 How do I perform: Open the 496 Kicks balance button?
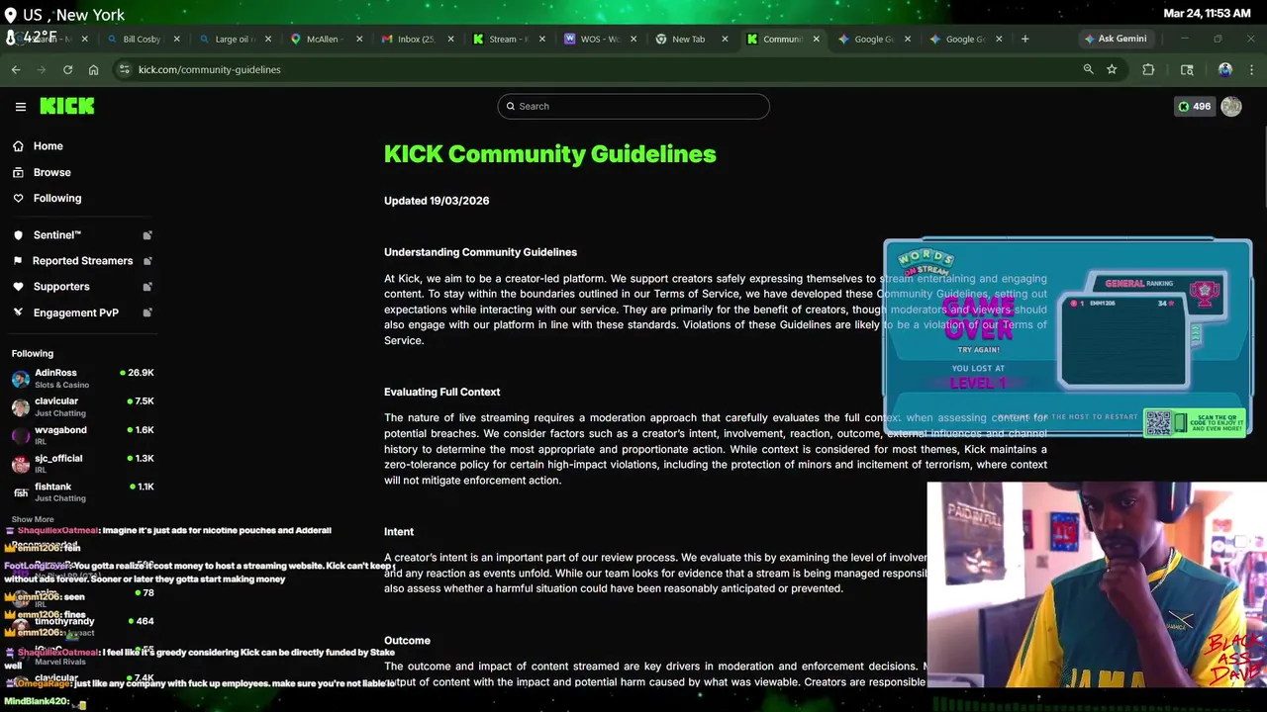click(x=1194, y=107)
